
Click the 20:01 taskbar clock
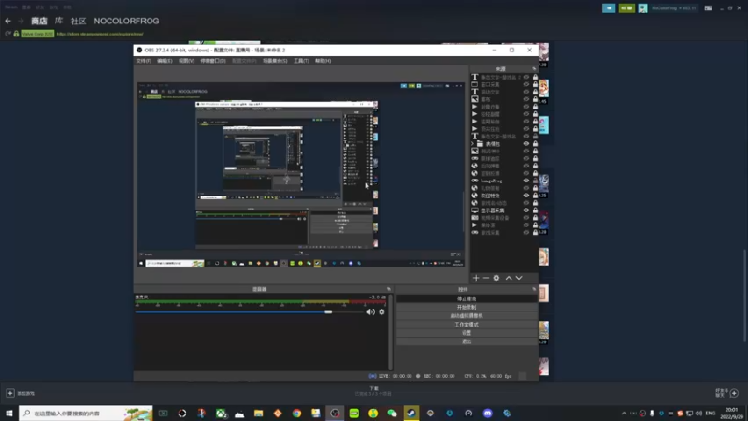731,414
